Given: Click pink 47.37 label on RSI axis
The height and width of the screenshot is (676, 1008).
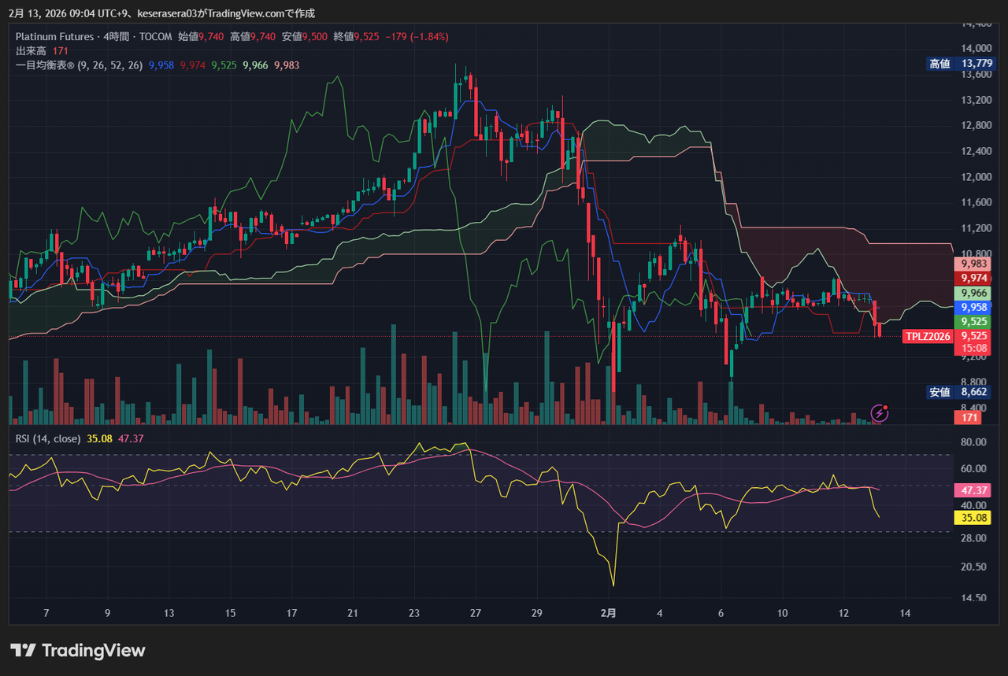Looking at the screenshot, I should [x=972, y=490].
